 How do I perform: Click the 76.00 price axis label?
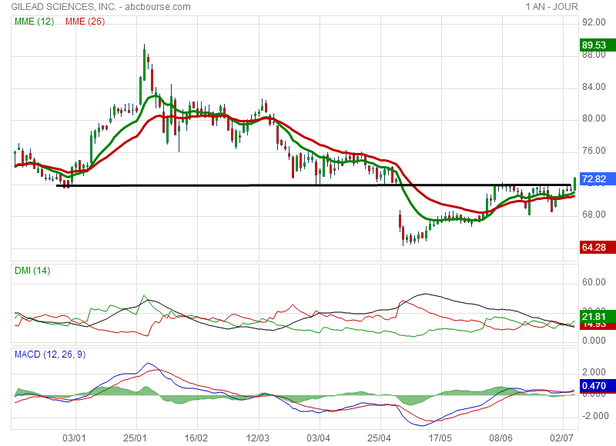[x=594, y=151]
